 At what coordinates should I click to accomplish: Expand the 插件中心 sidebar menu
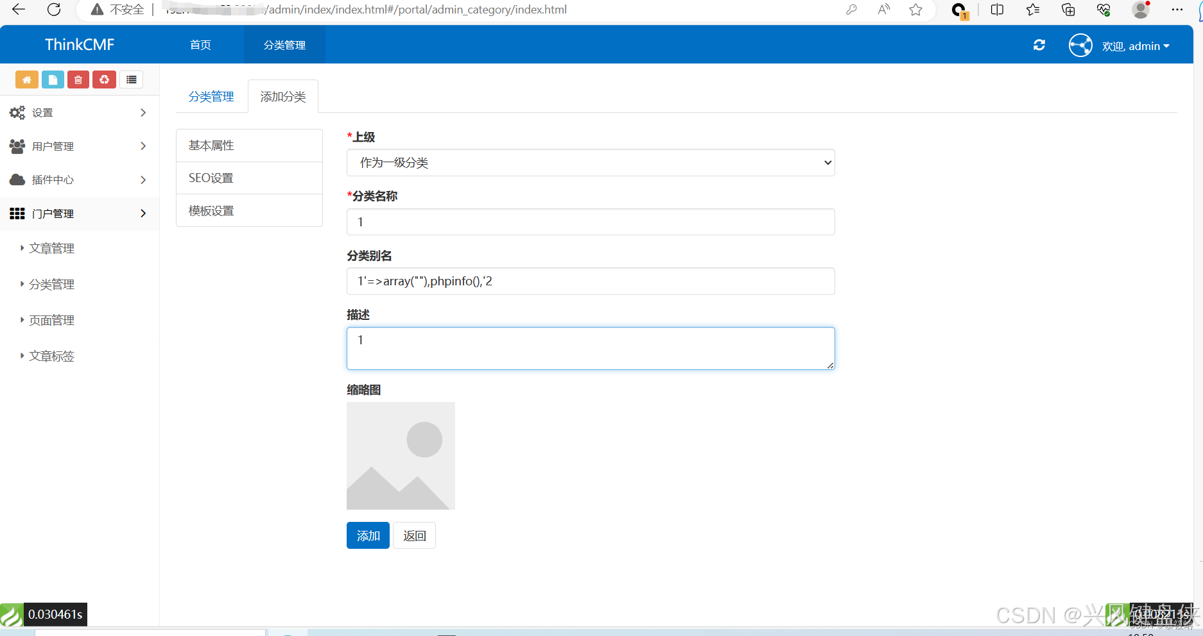pyautogui.click(x=79, y=180)
